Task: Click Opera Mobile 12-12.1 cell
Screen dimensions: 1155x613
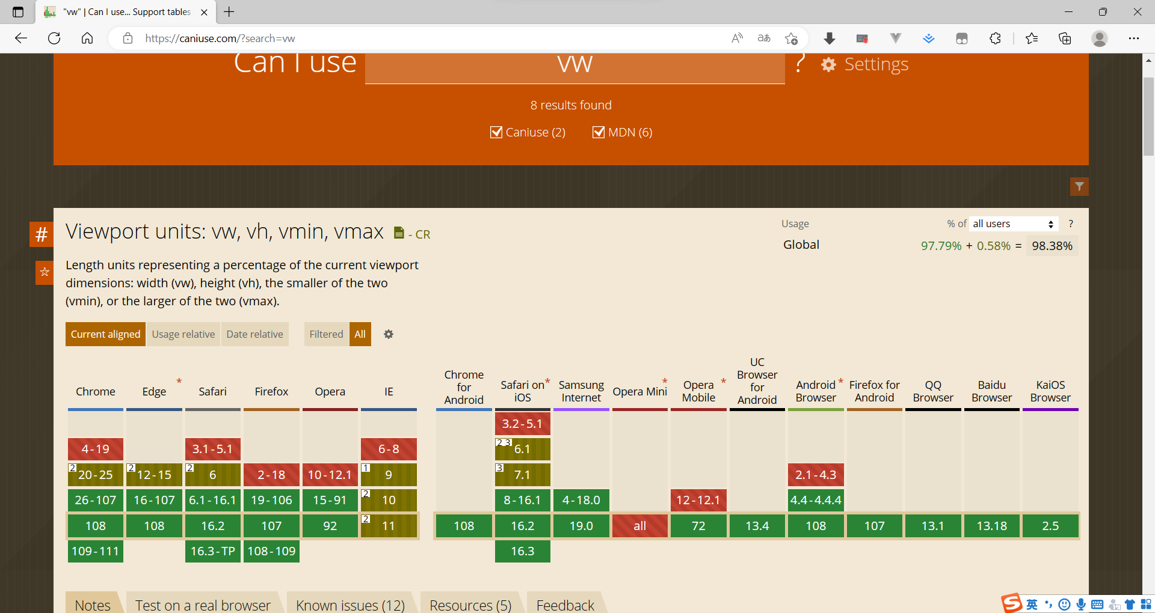Action: point(698,500)
